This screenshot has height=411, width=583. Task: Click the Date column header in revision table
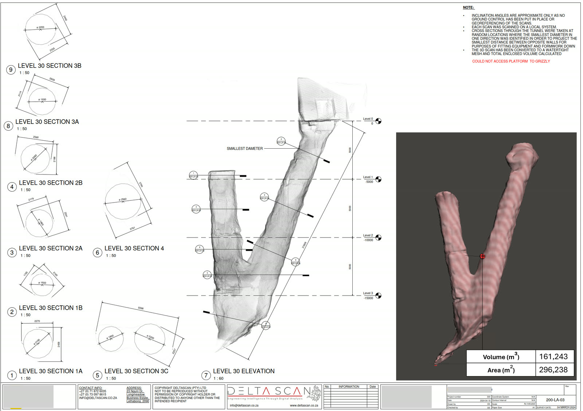[x=373, y=387]
